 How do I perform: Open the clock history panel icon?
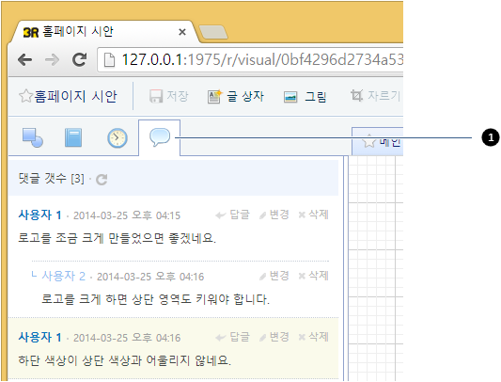pyautogui.click(x=117, y=138)
